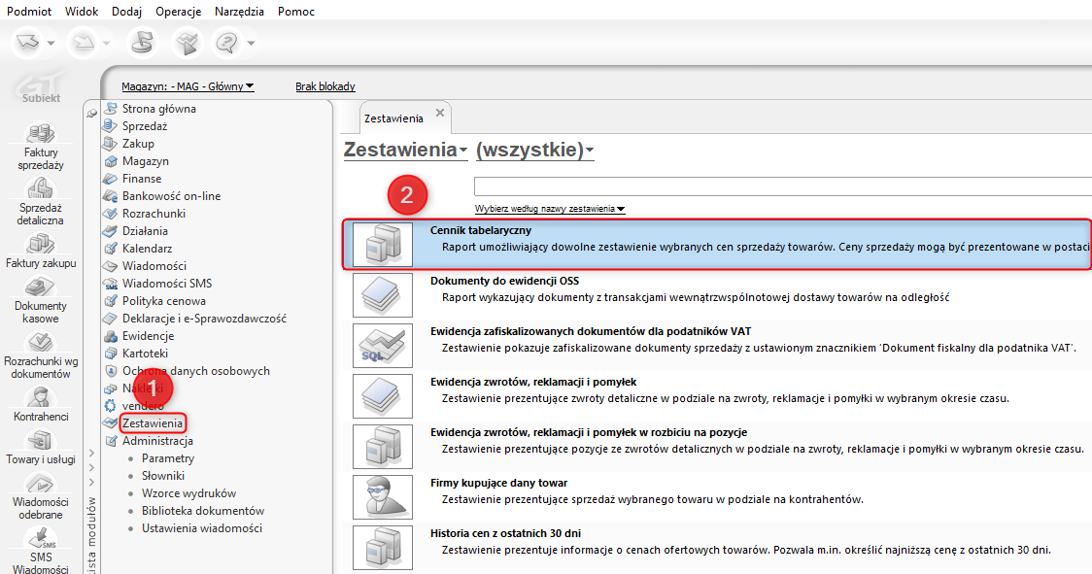Click the Brak blokady link
Viewport: 1092px width, 574px height.
point(325,86)
